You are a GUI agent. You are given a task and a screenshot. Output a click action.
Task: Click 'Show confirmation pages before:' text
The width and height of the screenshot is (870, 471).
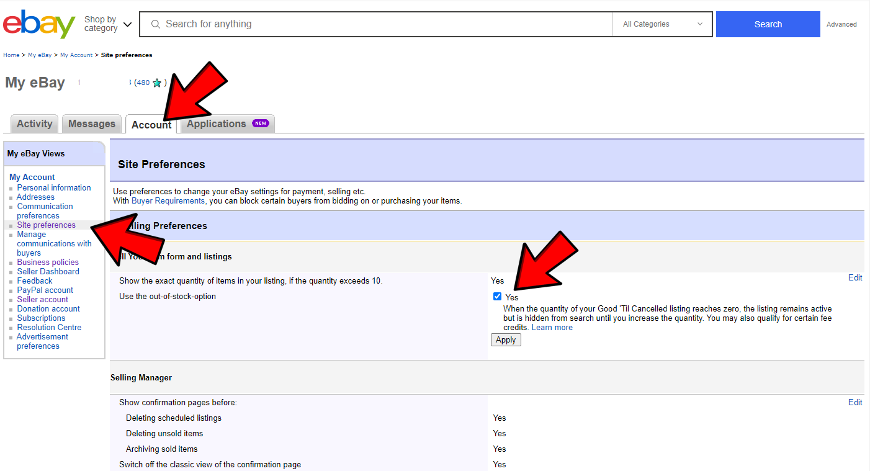(x=178, y=402)
